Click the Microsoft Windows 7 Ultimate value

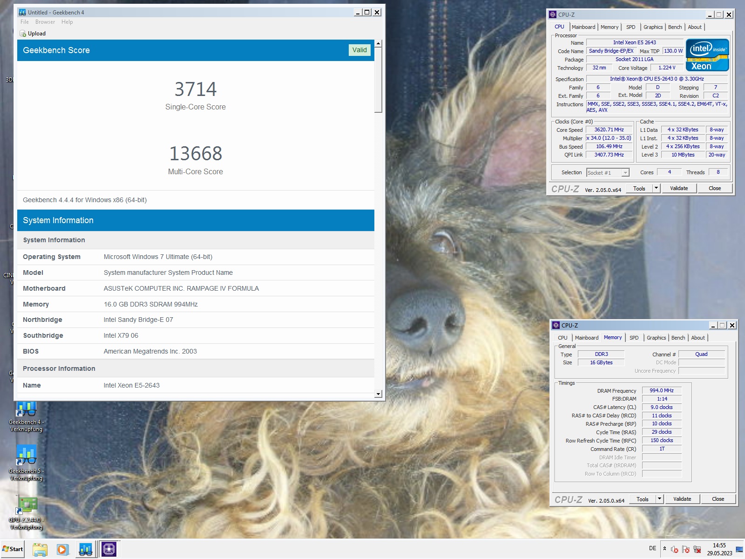pos(158,257)
